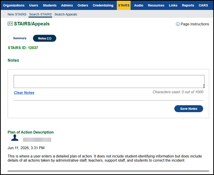Click the STAIRS ID: 12037 text
Screen dimensions: 214x175
pyautogui.click(x=23, y=48)
